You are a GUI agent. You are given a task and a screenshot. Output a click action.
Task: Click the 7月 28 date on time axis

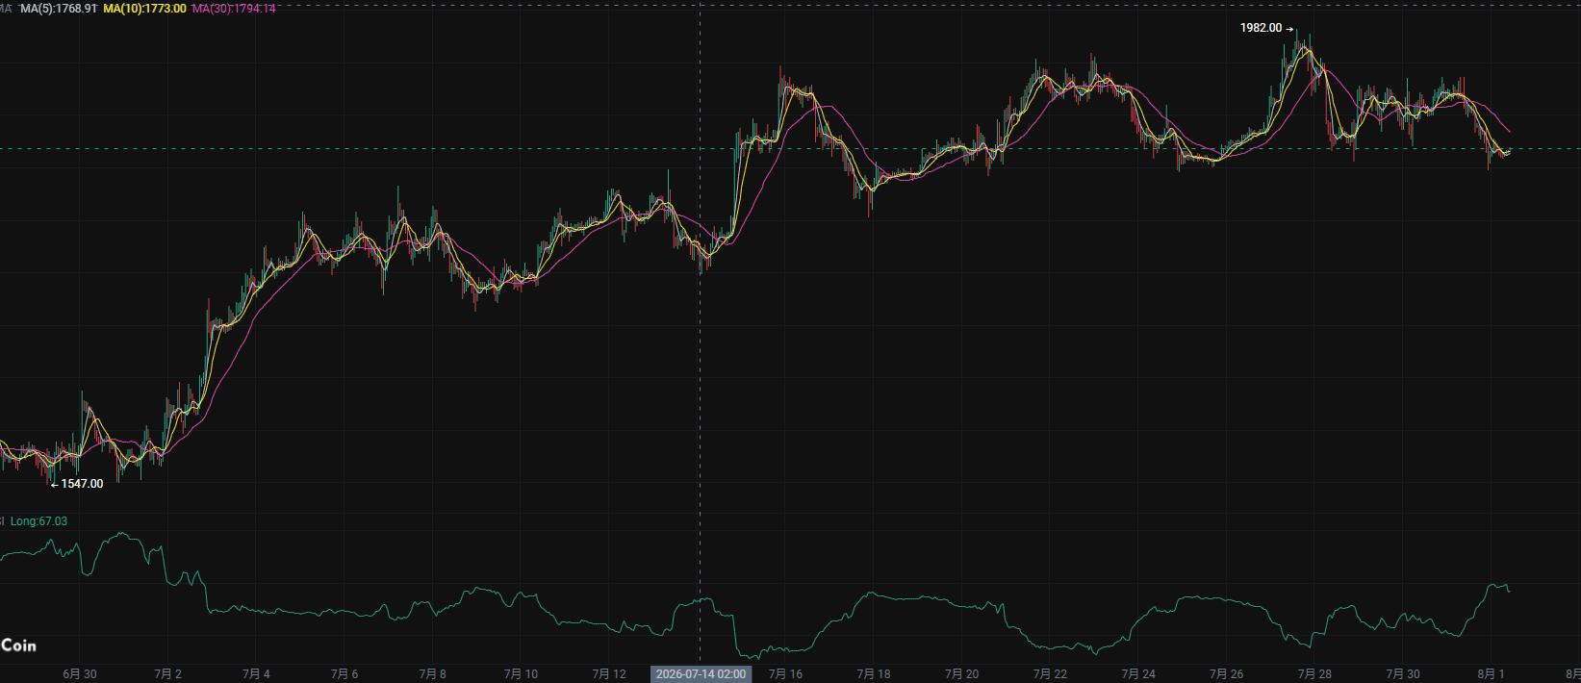pyautogui.click(x=1314, y=674)
